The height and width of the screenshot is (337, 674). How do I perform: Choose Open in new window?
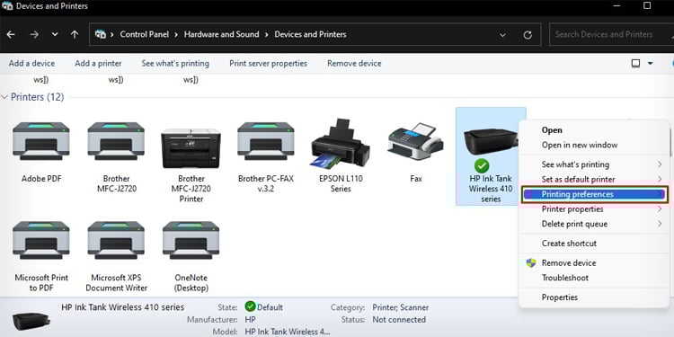tap(580, 145)
